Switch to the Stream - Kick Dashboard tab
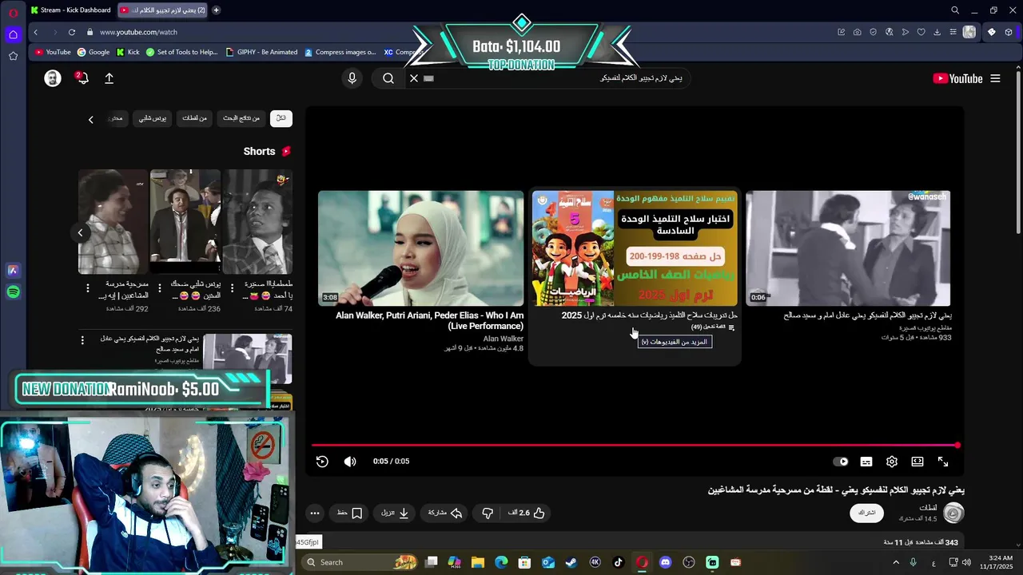Image resolution: width=1023 pixels, height=575 pixels. pos(70,10)
